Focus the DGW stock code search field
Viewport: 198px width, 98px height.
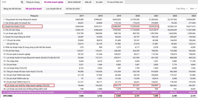11,2
